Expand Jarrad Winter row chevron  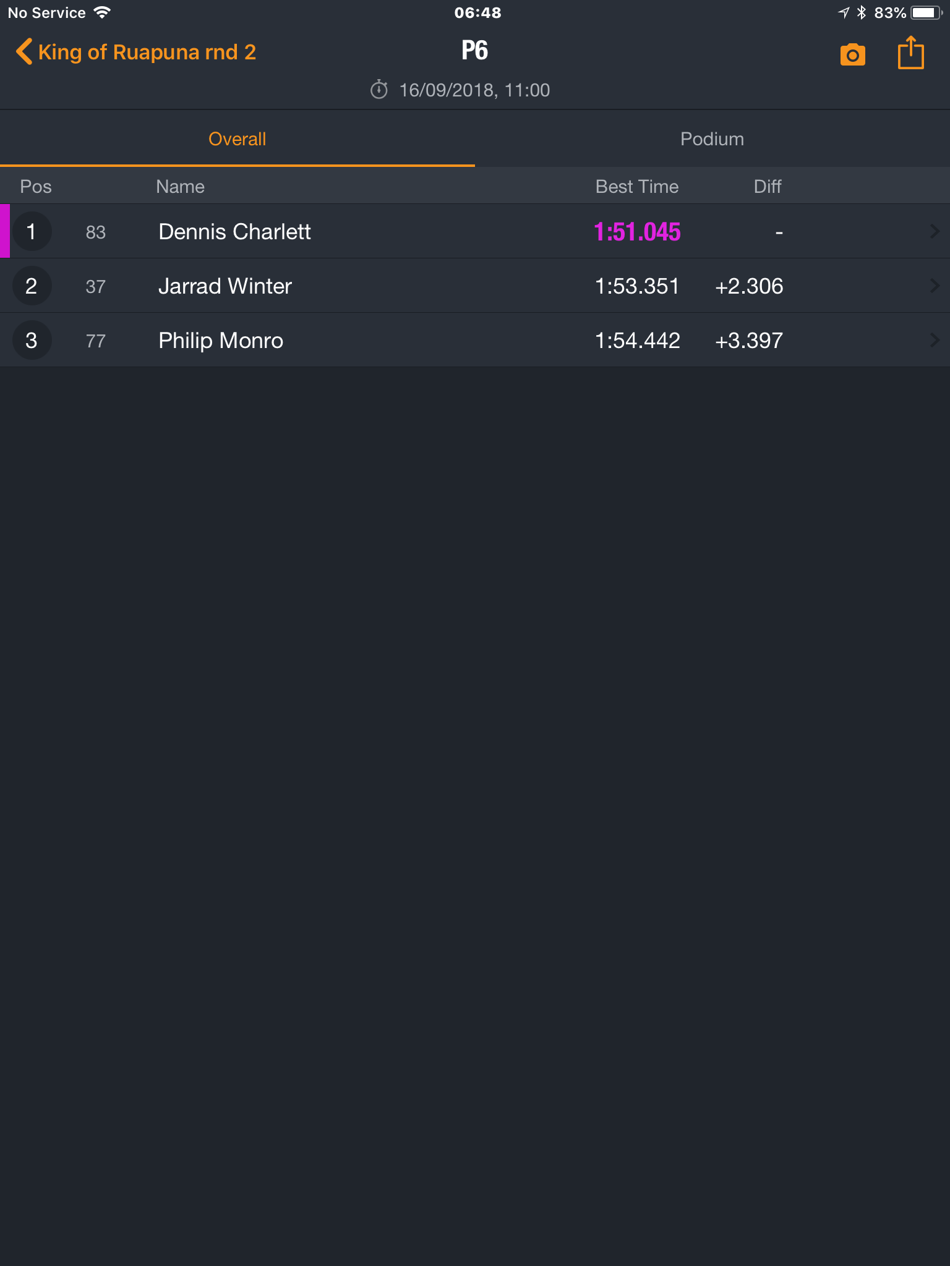pyautogui.click(x=935, y=286)
